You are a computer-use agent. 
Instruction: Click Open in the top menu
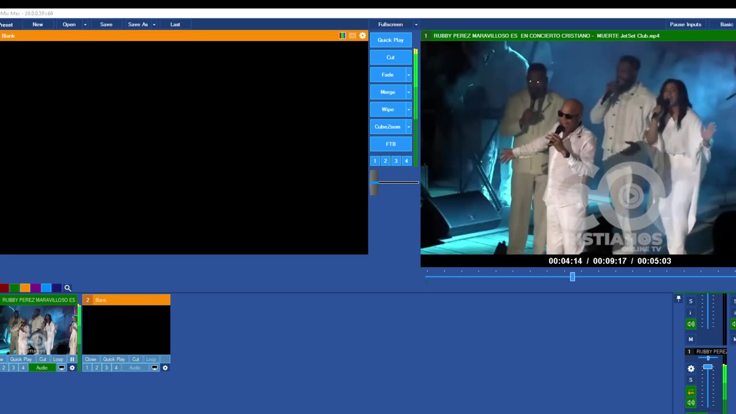tap(69, 25)
